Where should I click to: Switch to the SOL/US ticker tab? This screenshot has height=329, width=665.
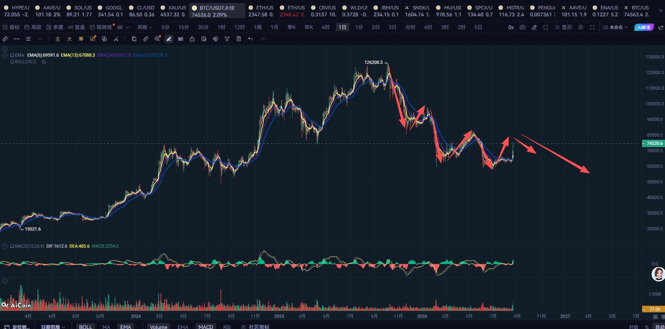(x=79, y=11)
